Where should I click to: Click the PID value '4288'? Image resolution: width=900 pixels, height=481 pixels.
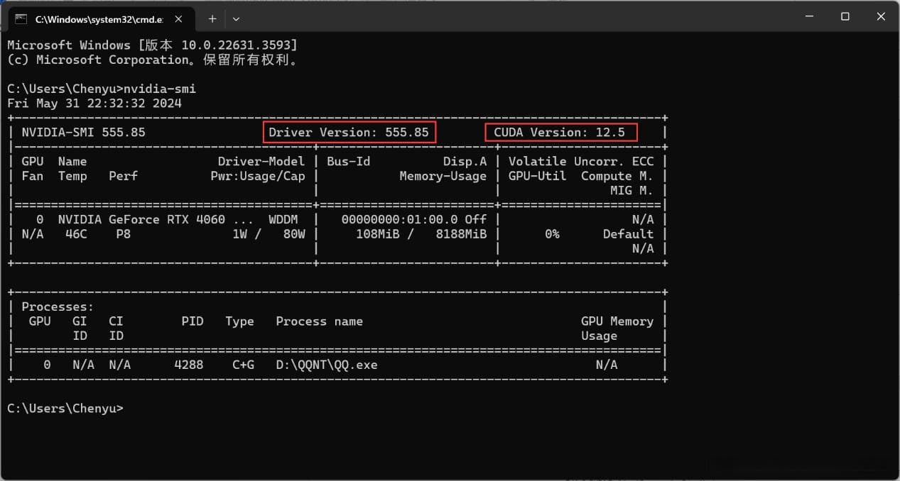[188, 365]
